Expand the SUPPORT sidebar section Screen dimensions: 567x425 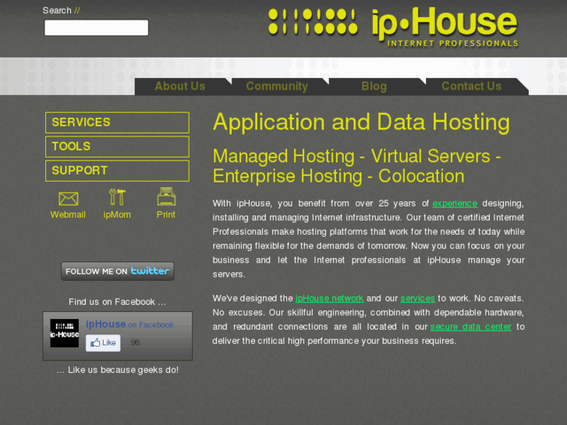click(117, 171)
